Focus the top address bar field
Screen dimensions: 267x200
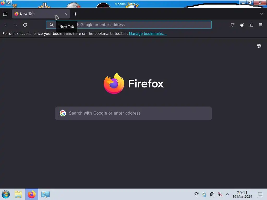click(129, 25)
